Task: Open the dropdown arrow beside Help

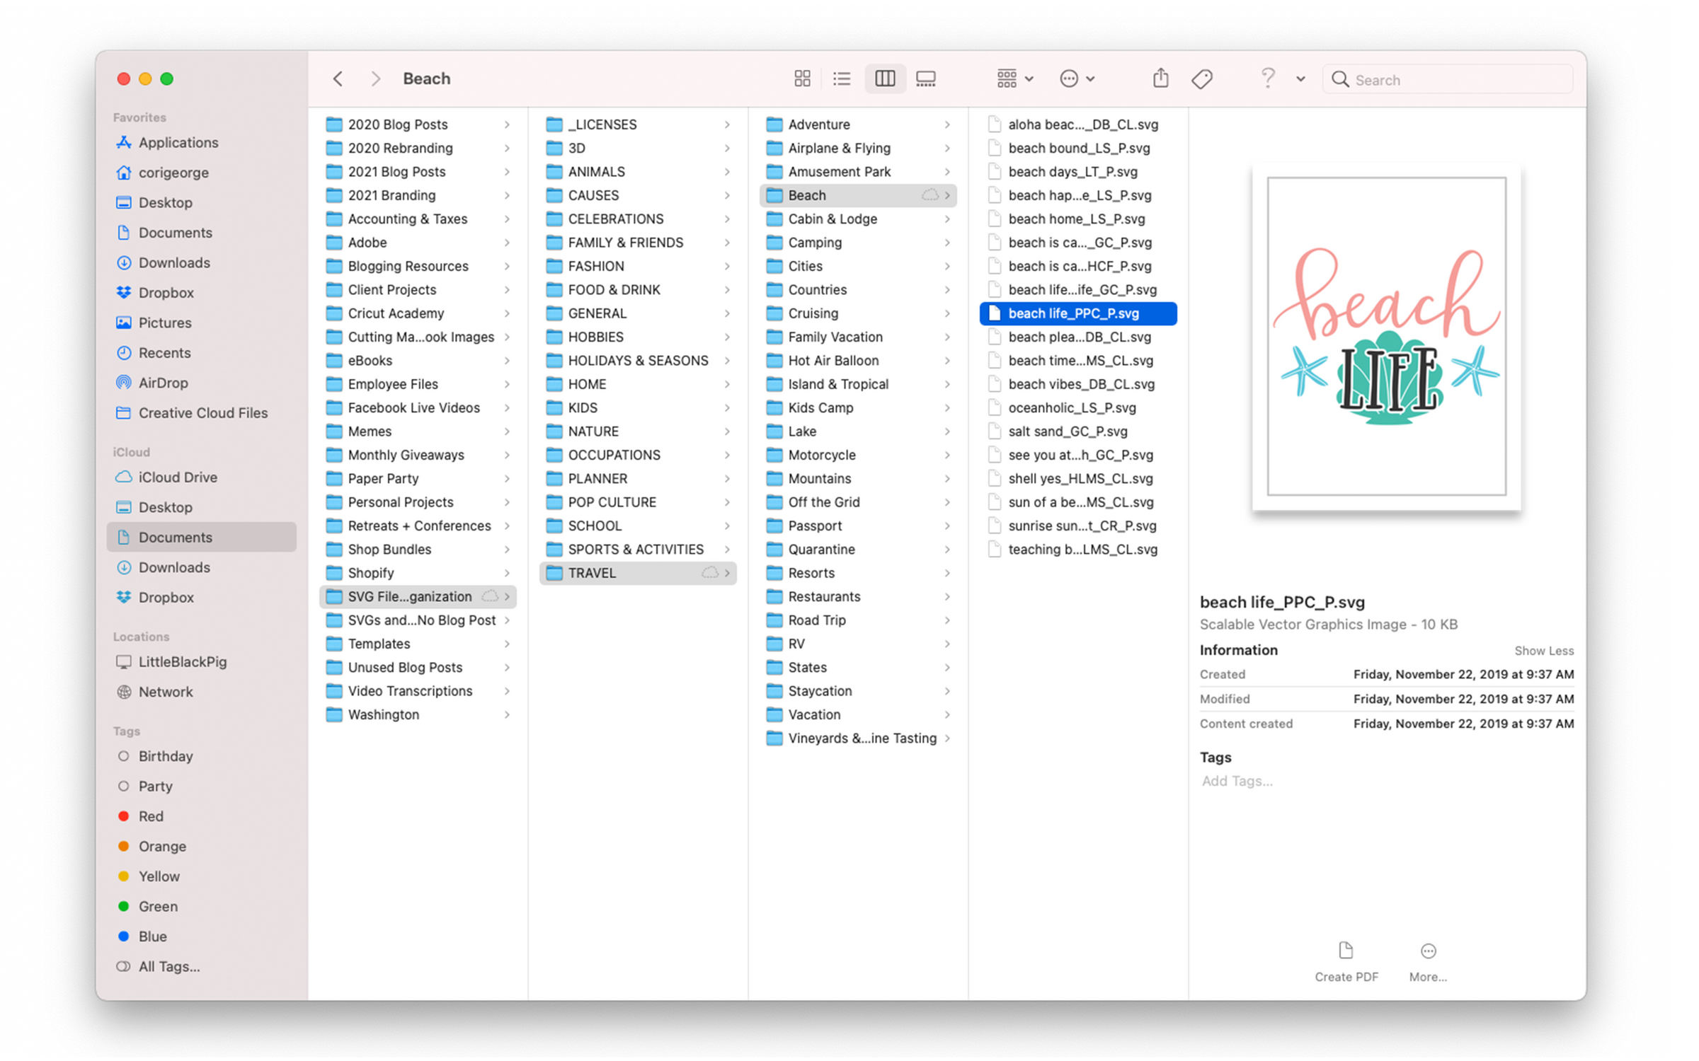Action: [1300, 79]
